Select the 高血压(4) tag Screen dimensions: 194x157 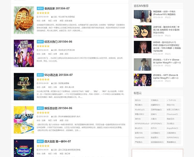coord(173,119)
